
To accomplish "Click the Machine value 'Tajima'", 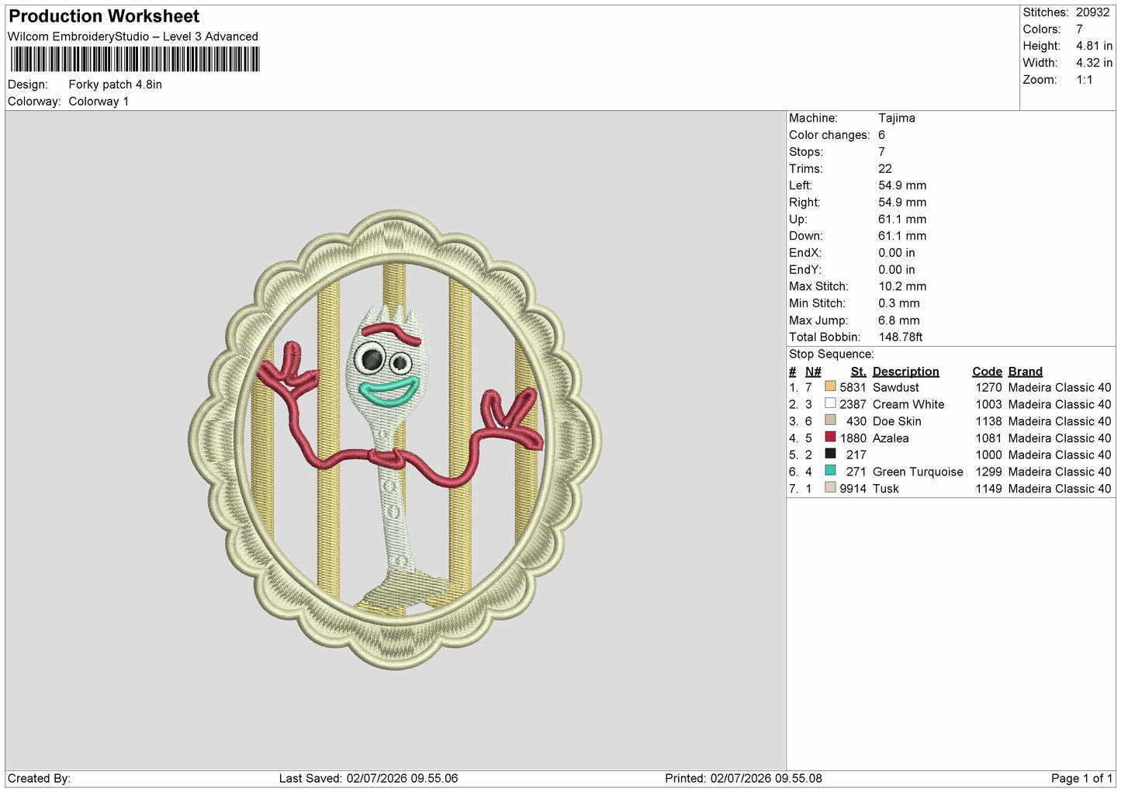I will [896, 118].
